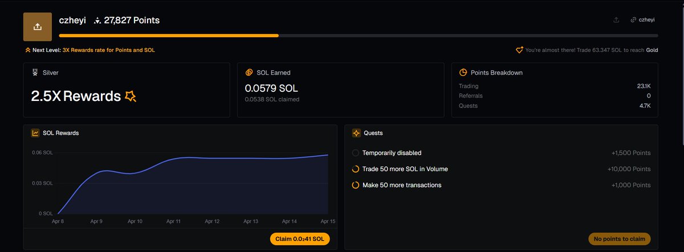Open the czheyi referral link
684x252 pixels.
click(x=642, y=20)
